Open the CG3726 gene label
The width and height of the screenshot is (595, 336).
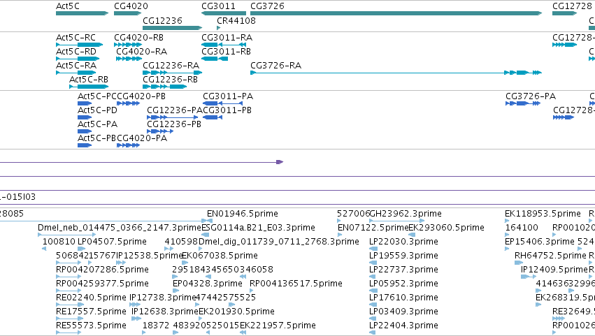point(267,6)
